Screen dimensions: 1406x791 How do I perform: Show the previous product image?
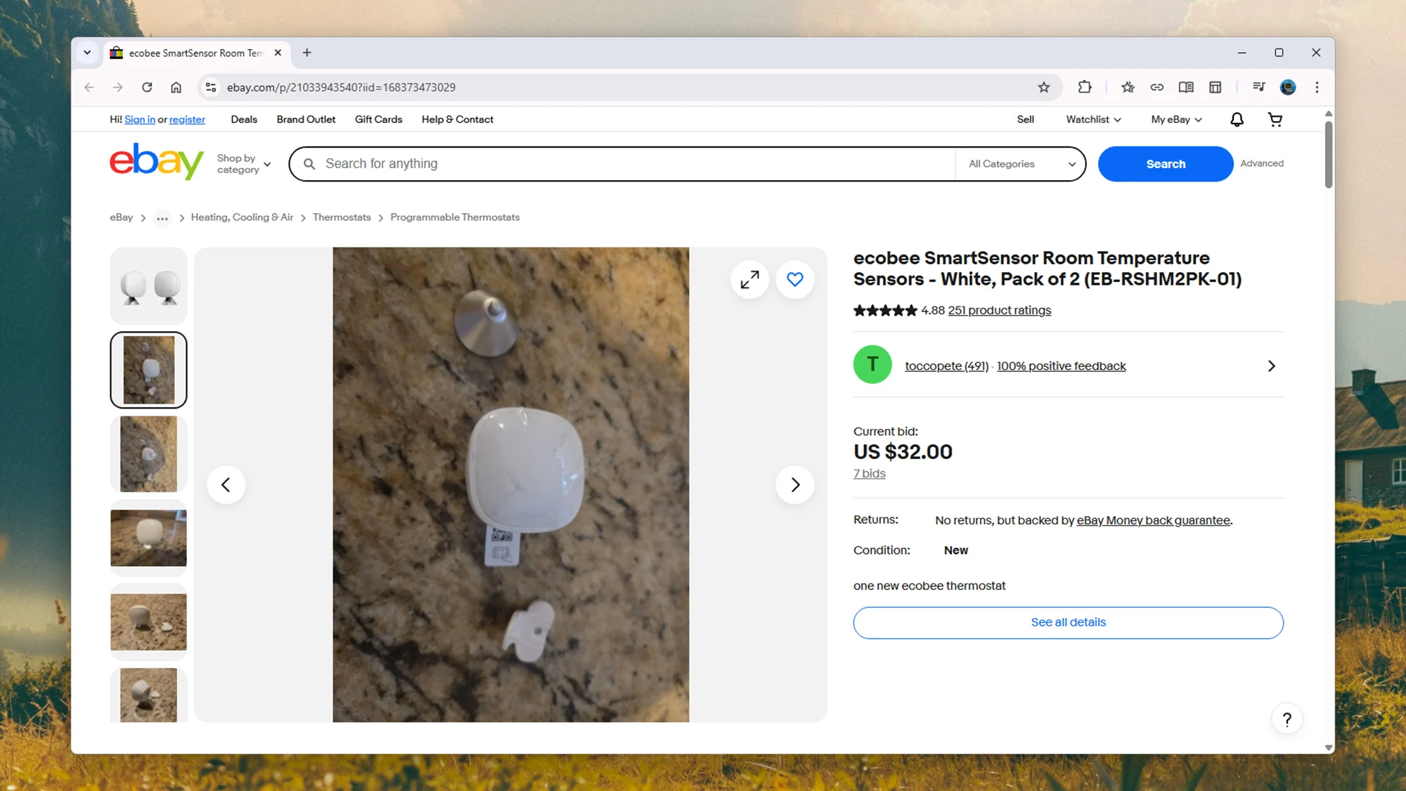click(226, 484)
